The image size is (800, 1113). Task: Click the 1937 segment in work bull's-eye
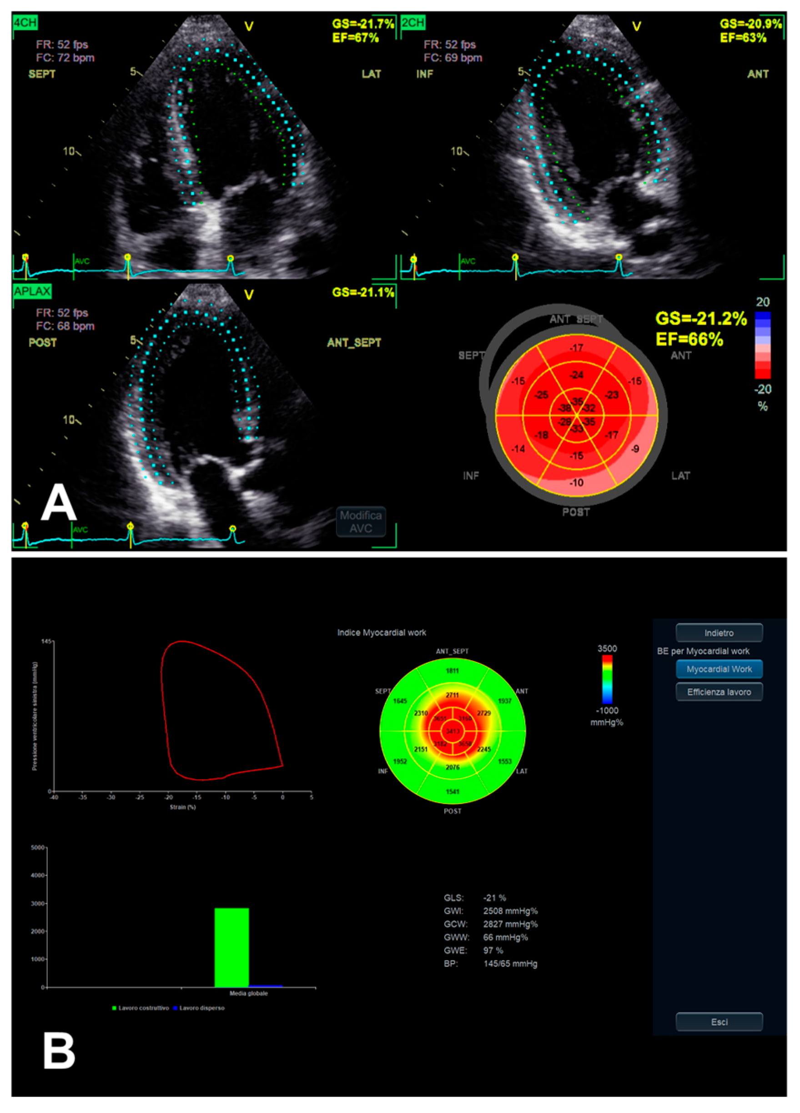point(505,701)
